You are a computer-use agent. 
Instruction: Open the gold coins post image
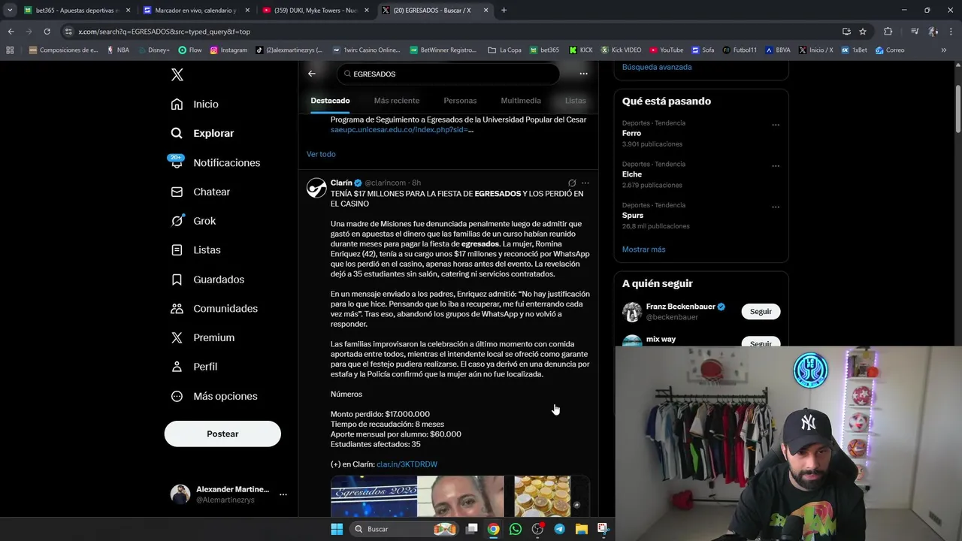click(x=543, y=496)
